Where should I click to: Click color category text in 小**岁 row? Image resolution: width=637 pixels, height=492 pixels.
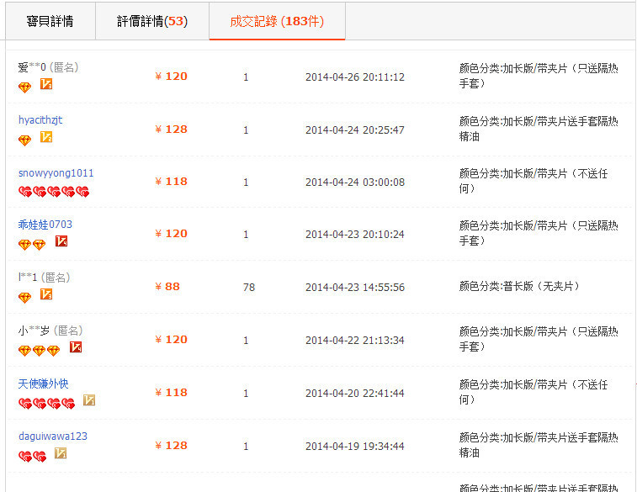[539, 339]
